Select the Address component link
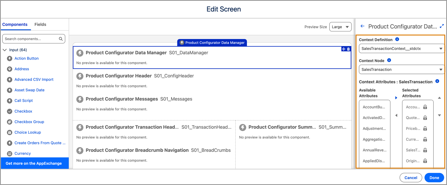Screen dimensions: 447x185 22,69
